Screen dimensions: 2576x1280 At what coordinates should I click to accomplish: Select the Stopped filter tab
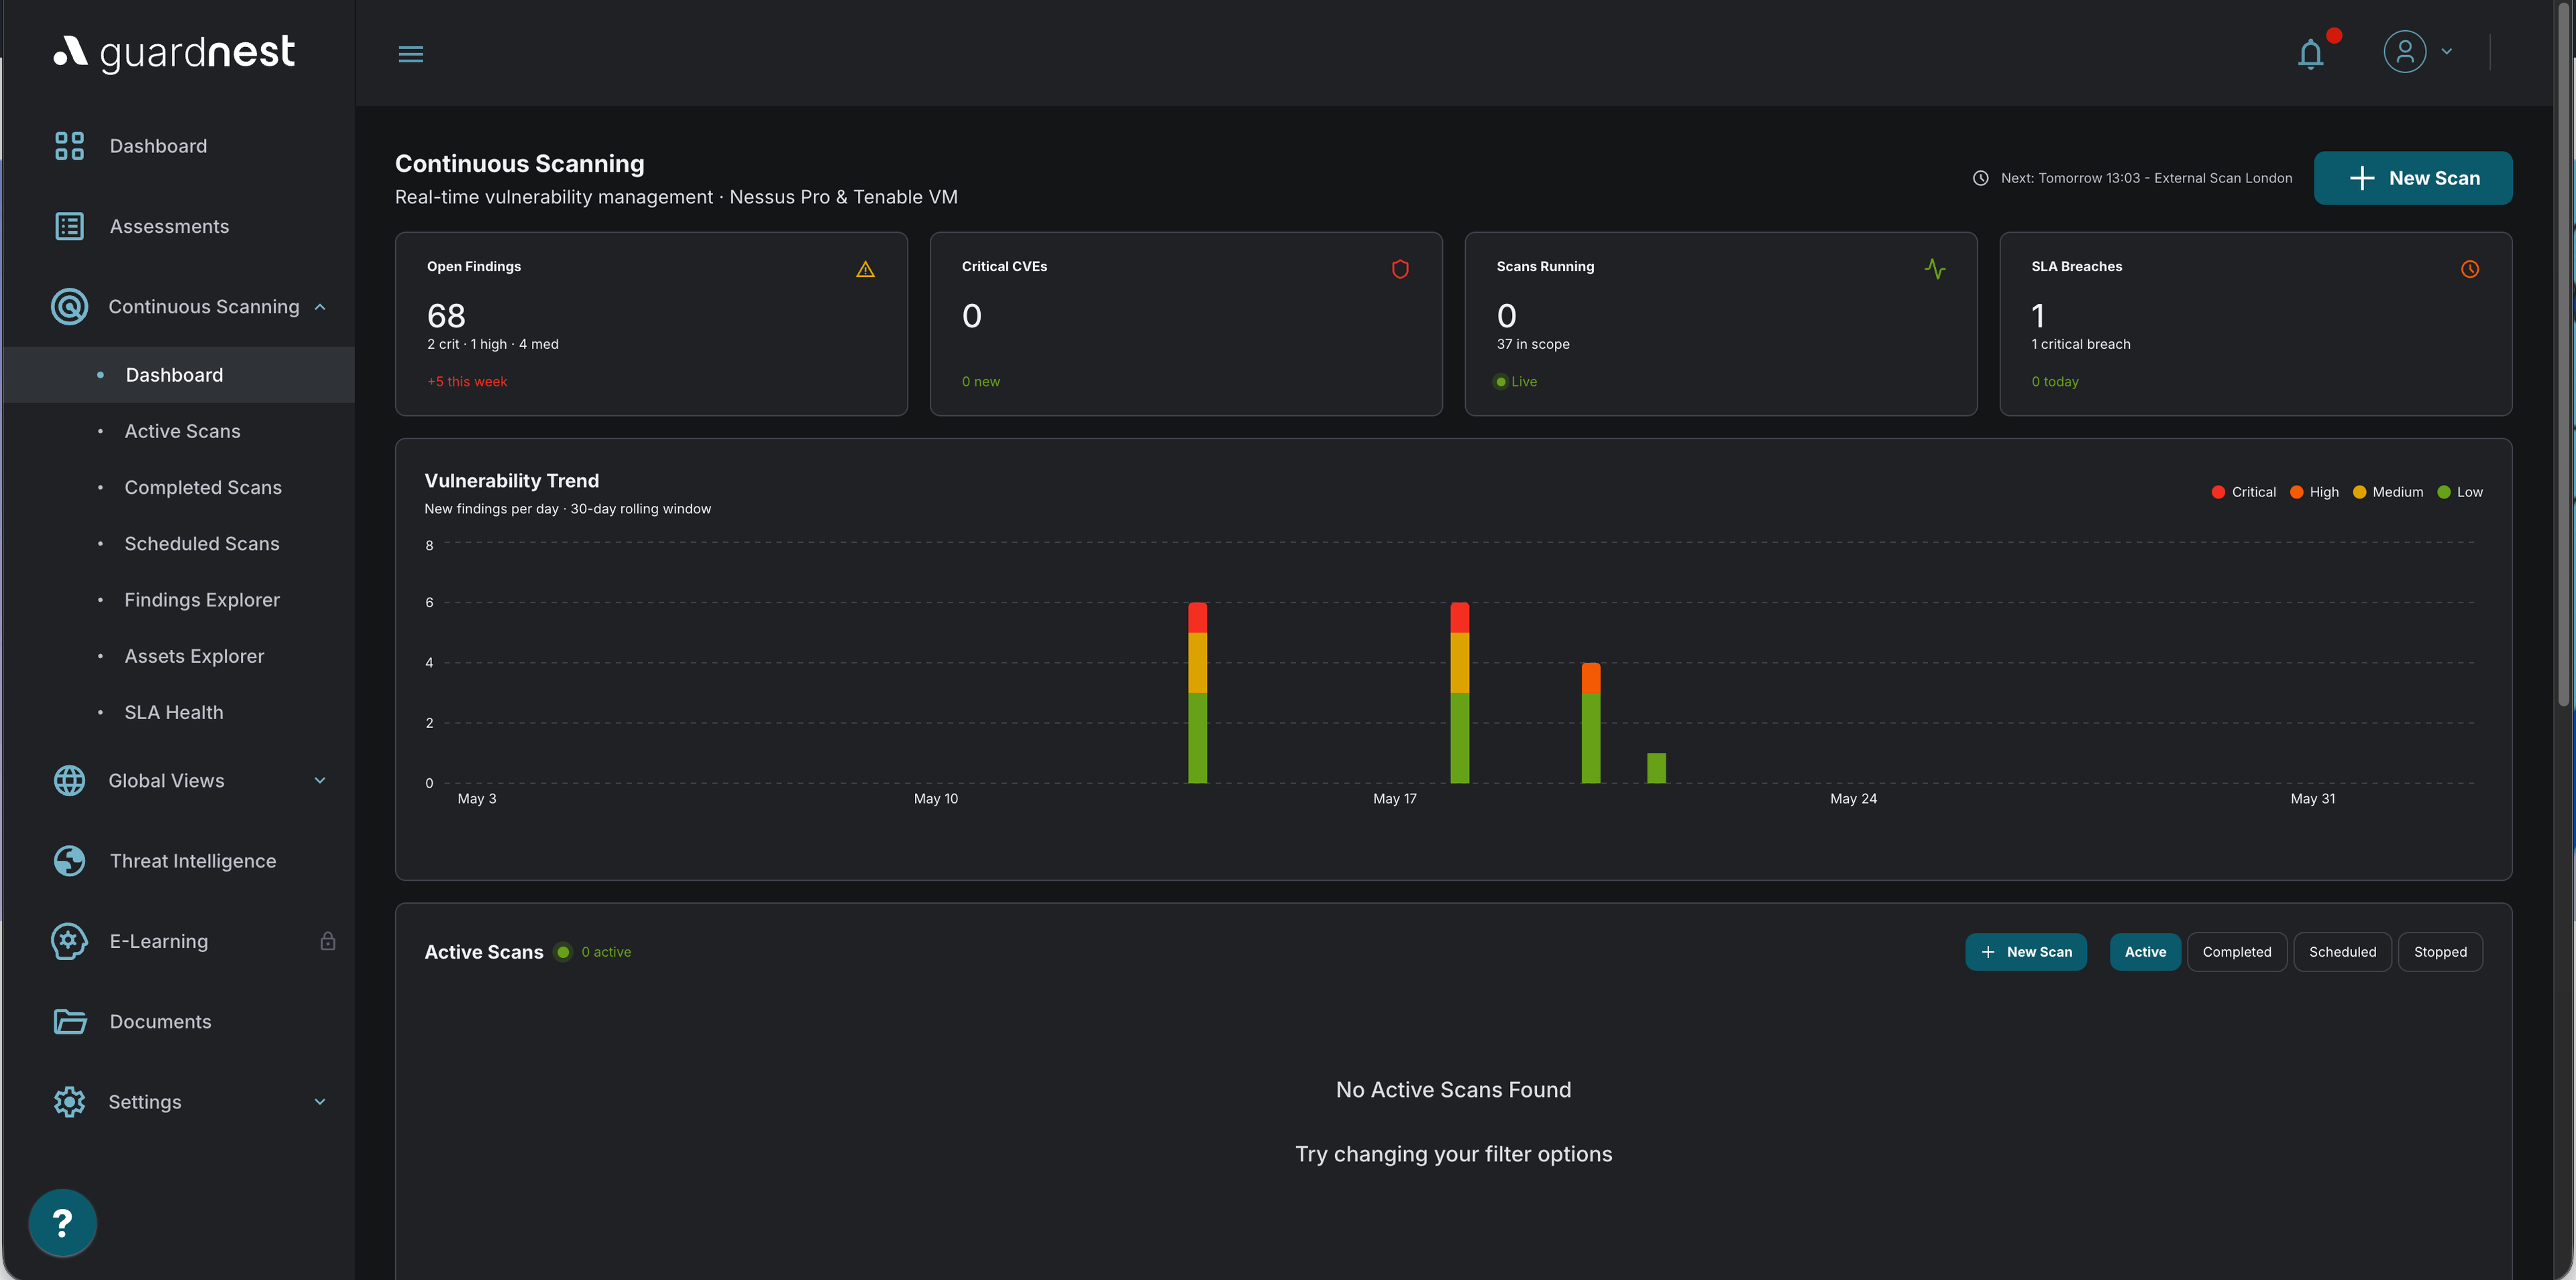click(2440, 952)
